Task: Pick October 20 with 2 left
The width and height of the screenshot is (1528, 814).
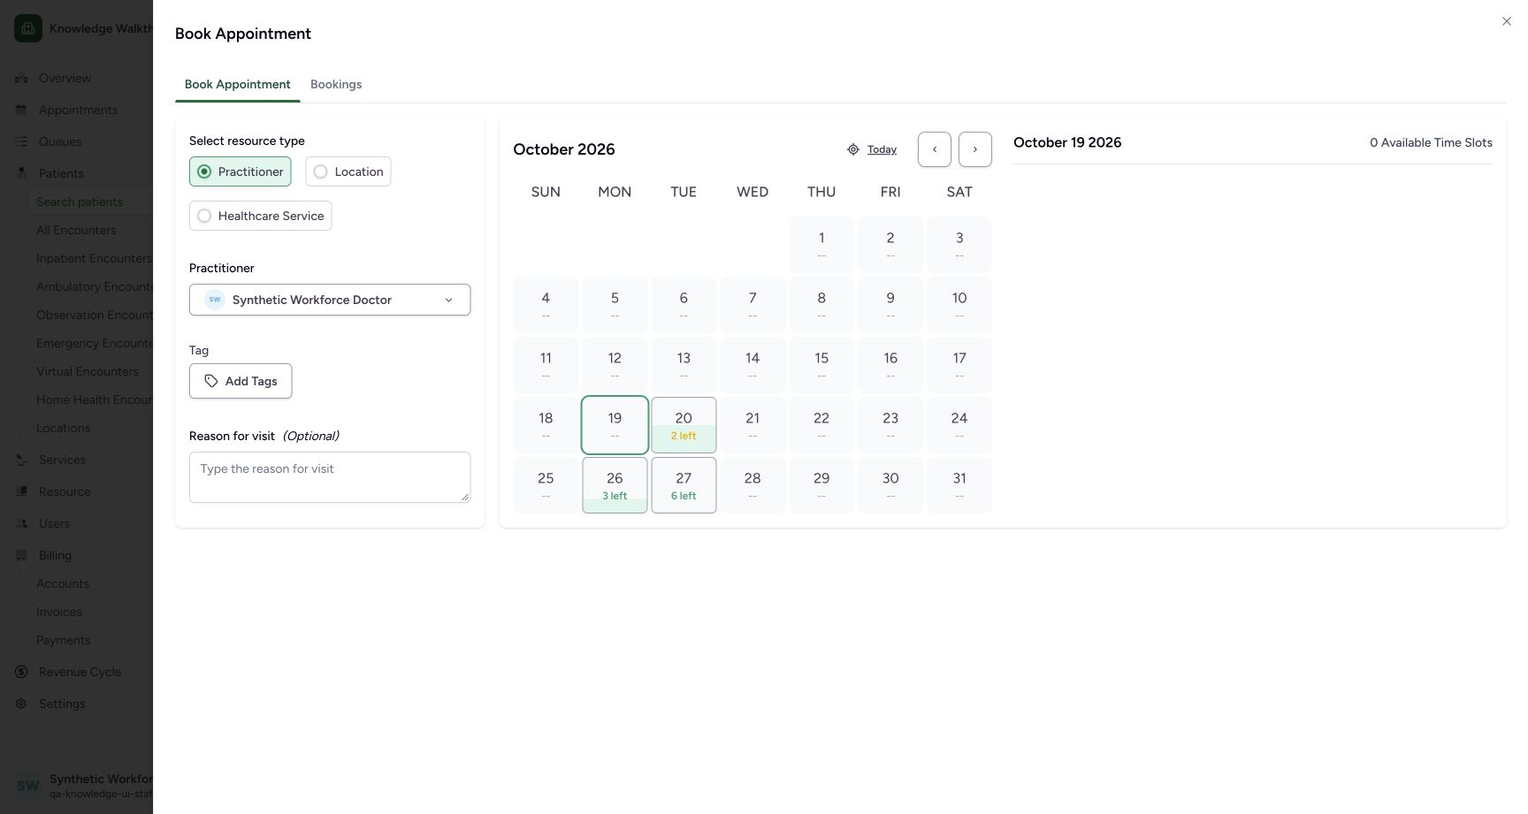Action: [684, 425]
